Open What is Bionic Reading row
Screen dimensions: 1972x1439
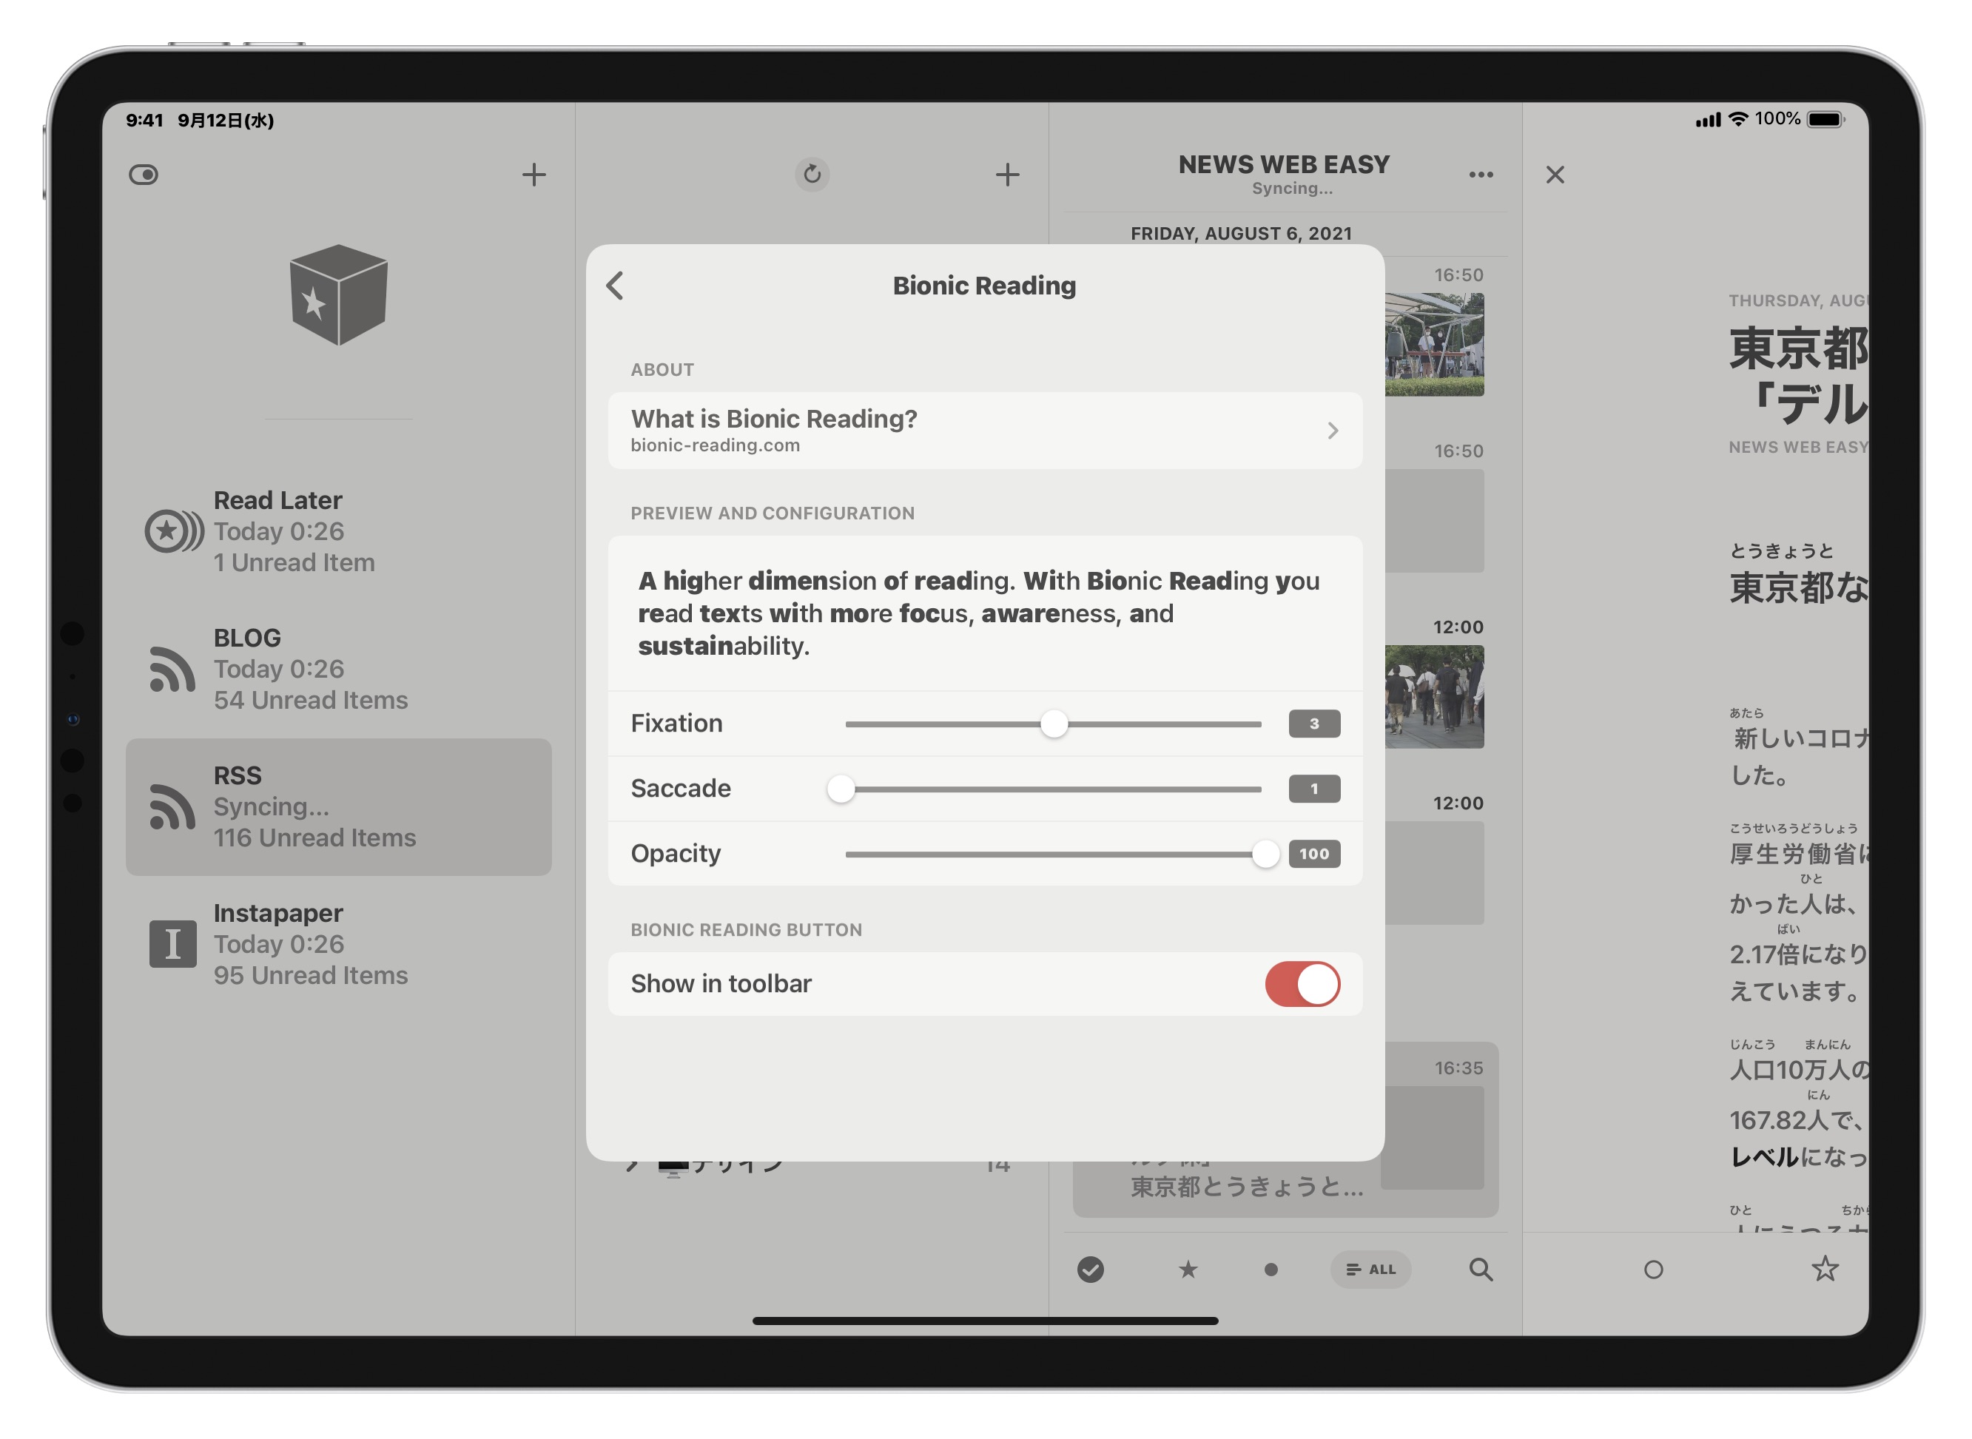click(984, 431)
